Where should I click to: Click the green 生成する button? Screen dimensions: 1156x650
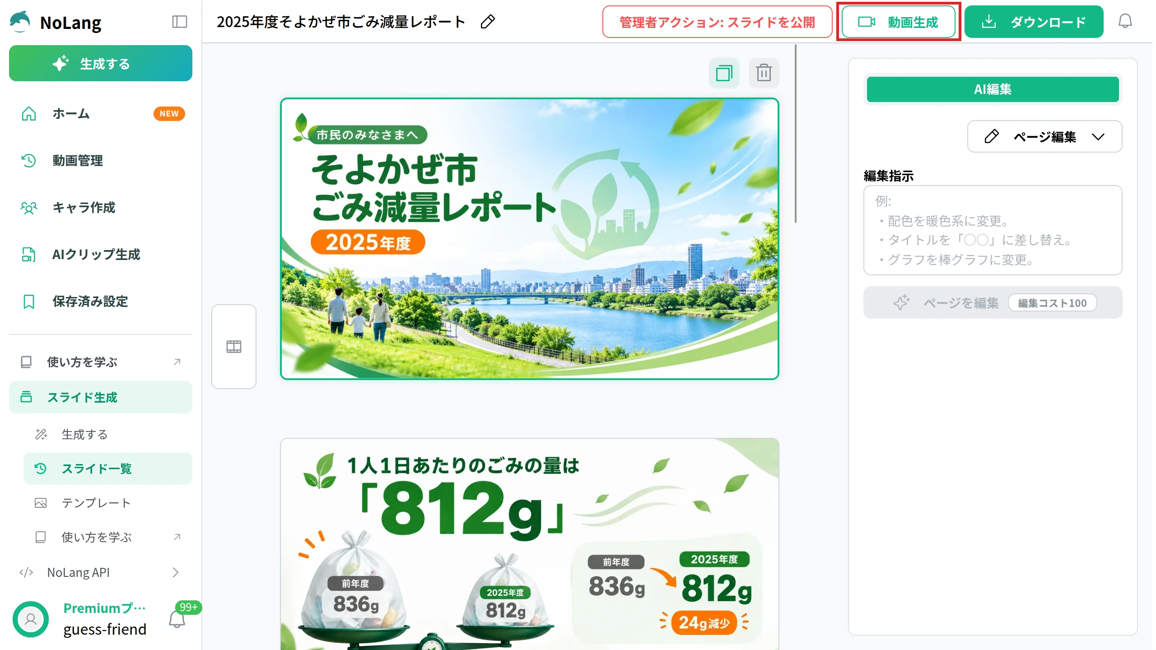[100, 64]
